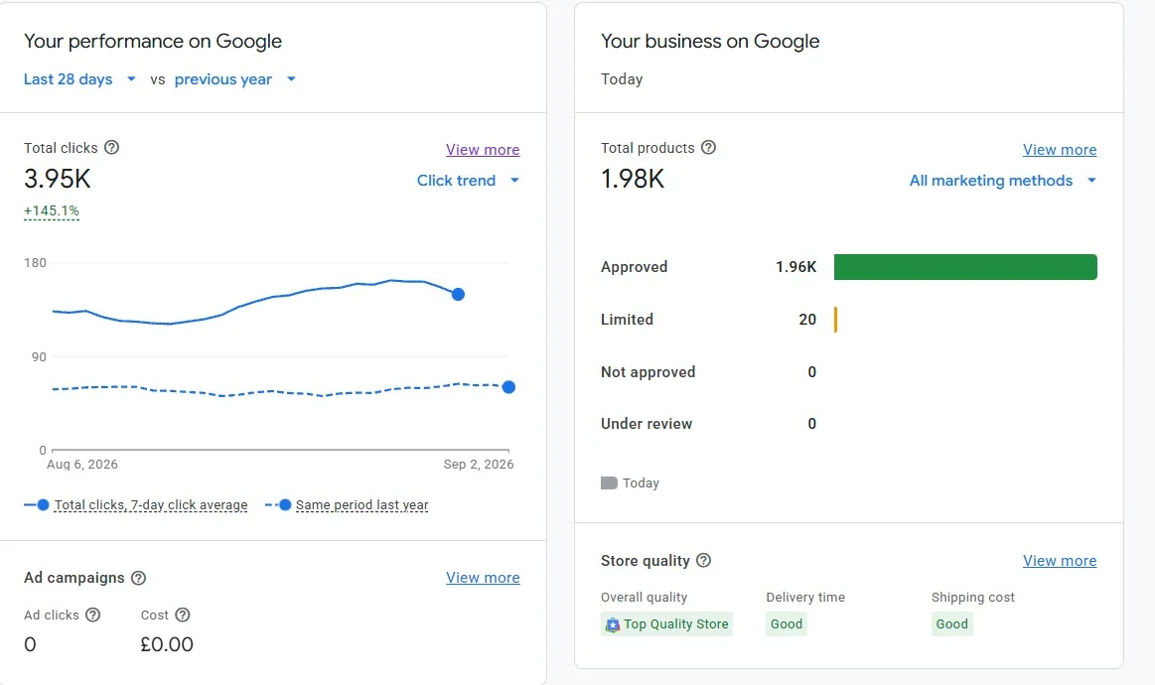The width and height of the screenshot is (1155, 685).
Task: Open the Store quality help icon
Action: (x=703, y=561)
